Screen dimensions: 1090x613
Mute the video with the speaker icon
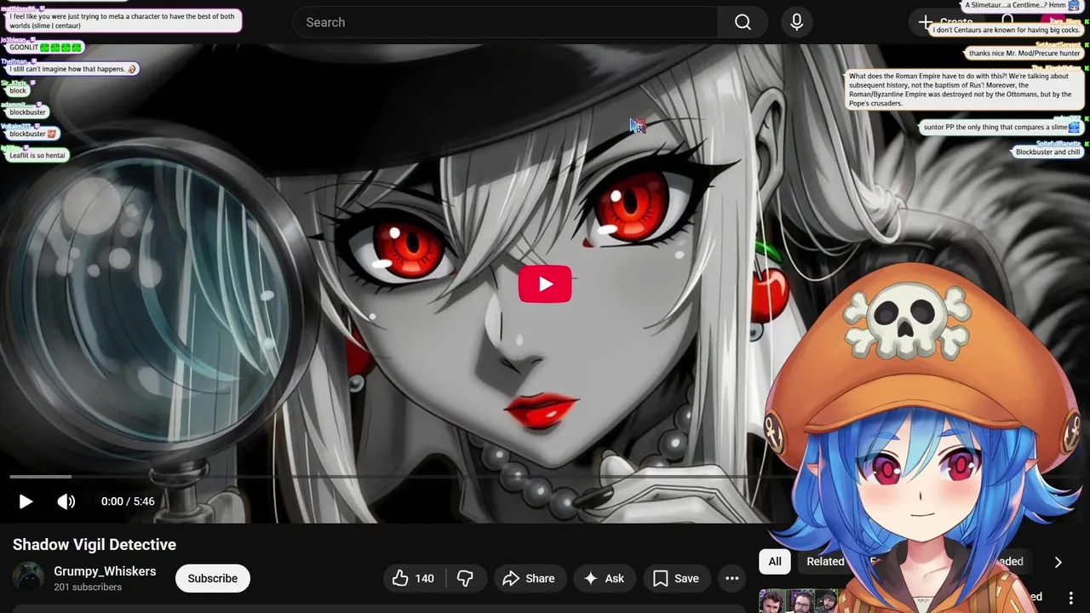(66, 501)
